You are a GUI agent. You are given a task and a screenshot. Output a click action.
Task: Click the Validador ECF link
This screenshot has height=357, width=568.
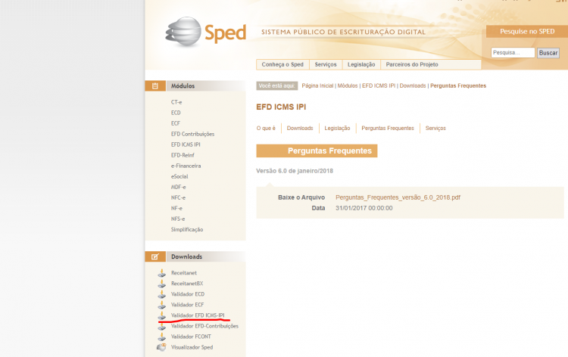coord(187,305)
